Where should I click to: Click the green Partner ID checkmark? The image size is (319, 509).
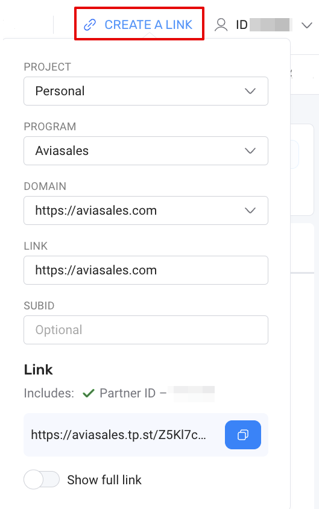(x=88, y=393)
